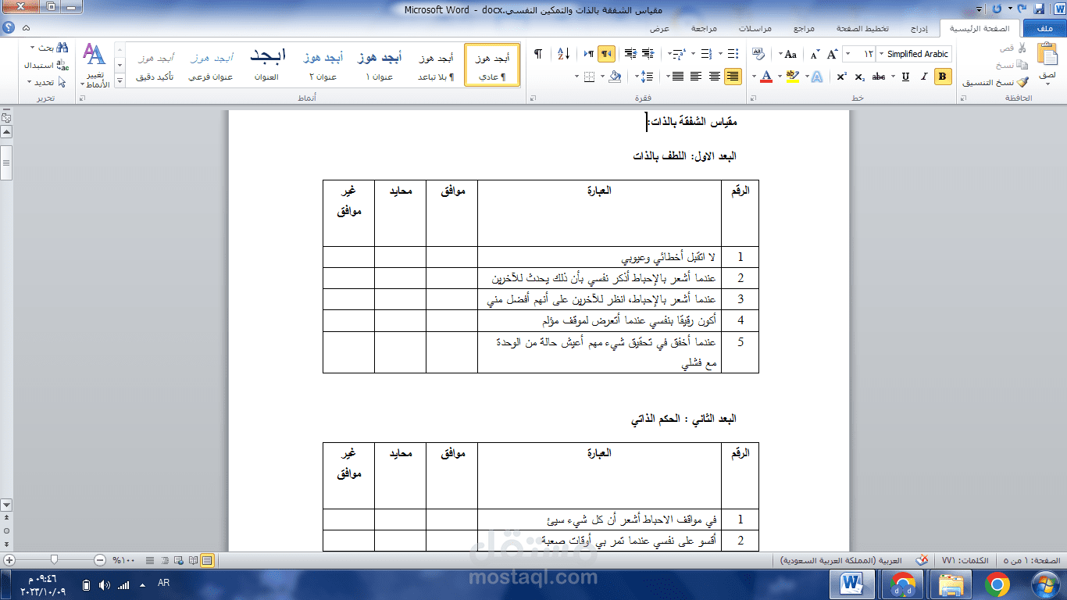The height and width of the screenshot is (600, 1067).
Task: Select the عادي (Normal) style
Action: coord(492,66)
